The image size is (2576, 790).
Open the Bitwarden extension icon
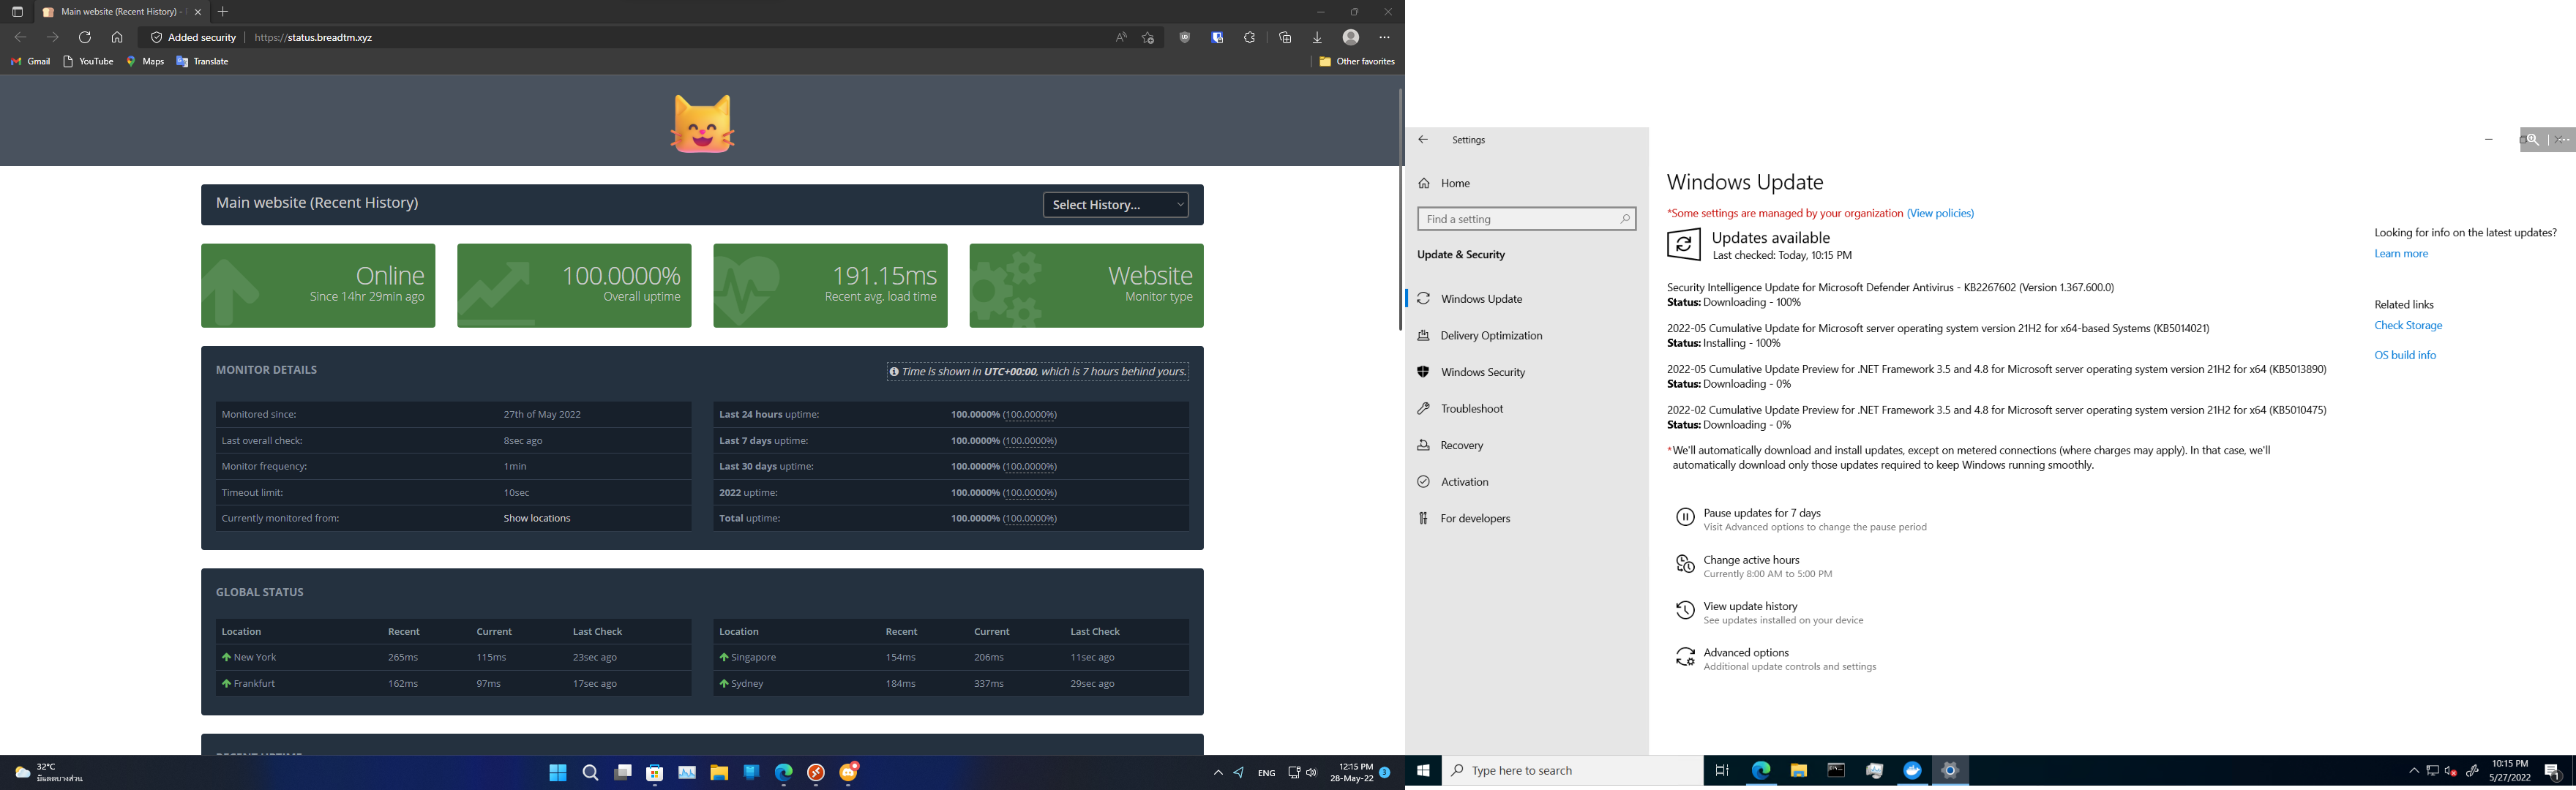pos(1217,37)
